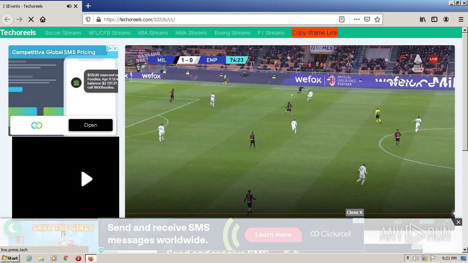Click the tracking protection shield icon

tap(88, 19)
